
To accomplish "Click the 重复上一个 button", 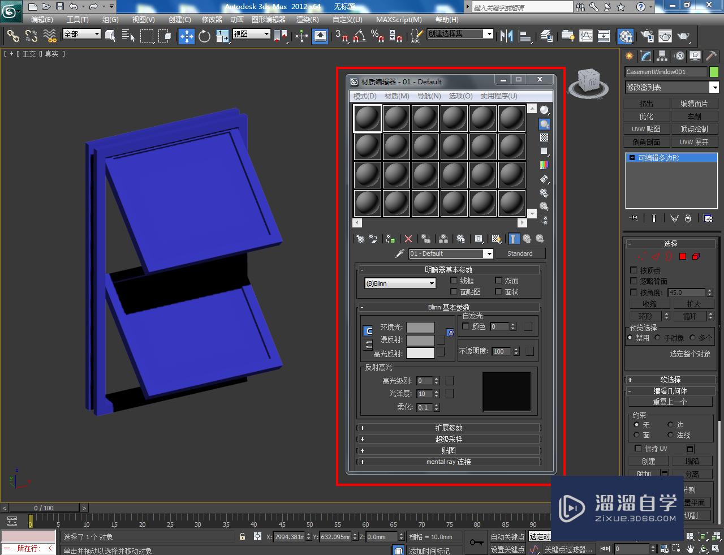I will (x=670, y=402).
